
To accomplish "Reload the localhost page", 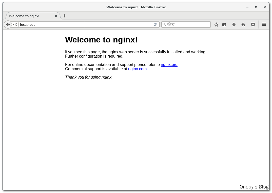I will click(x=155, y=25).
